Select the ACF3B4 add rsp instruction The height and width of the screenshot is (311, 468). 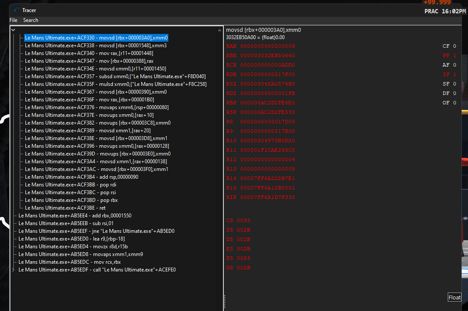[x=81, y=177]
